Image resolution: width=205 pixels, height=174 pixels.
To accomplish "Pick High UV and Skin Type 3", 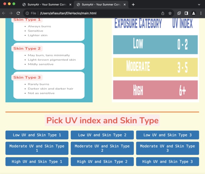I will pyautogui.click(x=167, y=162).
